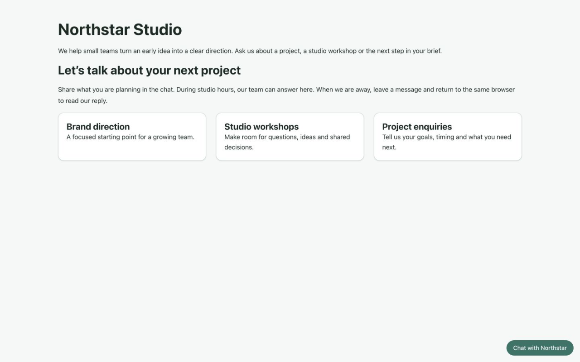The image size is (580, 362).
Task: Open the Chat with Northstar button
Action: pos(540,348)
